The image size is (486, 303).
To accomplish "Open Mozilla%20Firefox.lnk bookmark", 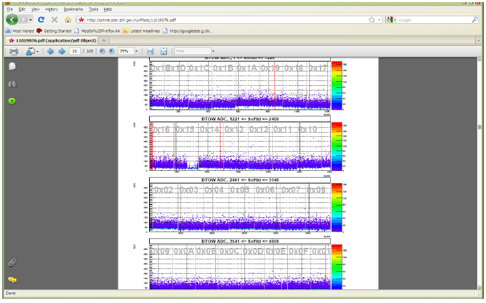I will pos(97,31).
